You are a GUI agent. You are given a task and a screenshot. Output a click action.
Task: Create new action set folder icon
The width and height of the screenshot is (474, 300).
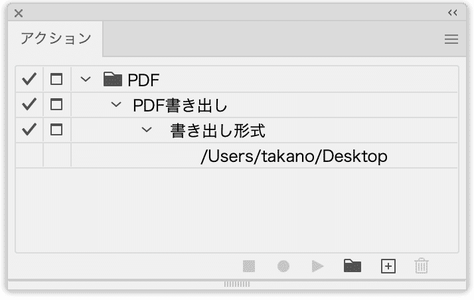coord(353,266)
